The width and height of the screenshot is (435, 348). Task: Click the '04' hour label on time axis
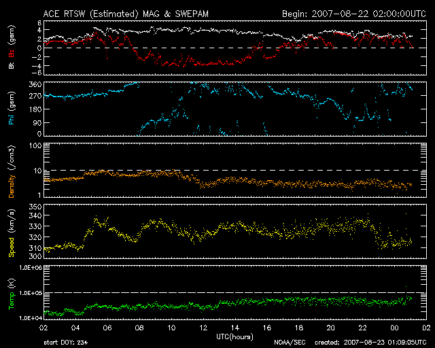coord(75,328)
